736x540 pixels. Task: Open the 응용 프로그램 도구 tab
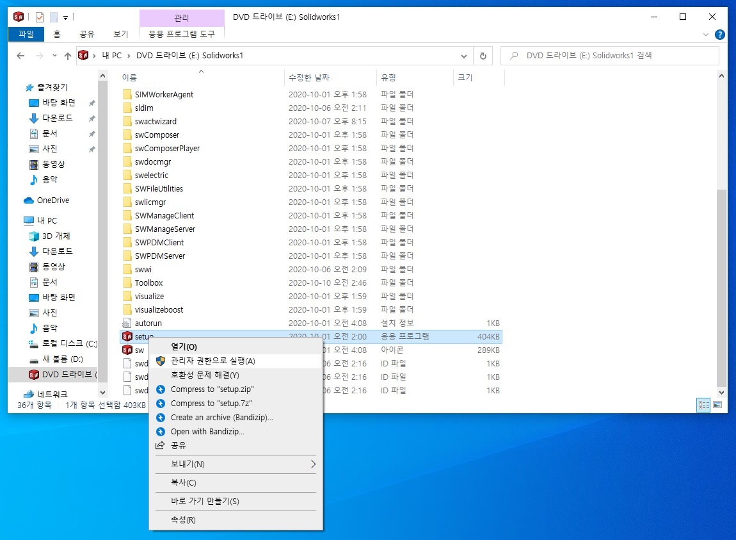point(182,34)
